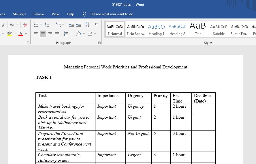256x164 pixels.
Task: Click the TASK 1 heading
Action: pos(44,77)
